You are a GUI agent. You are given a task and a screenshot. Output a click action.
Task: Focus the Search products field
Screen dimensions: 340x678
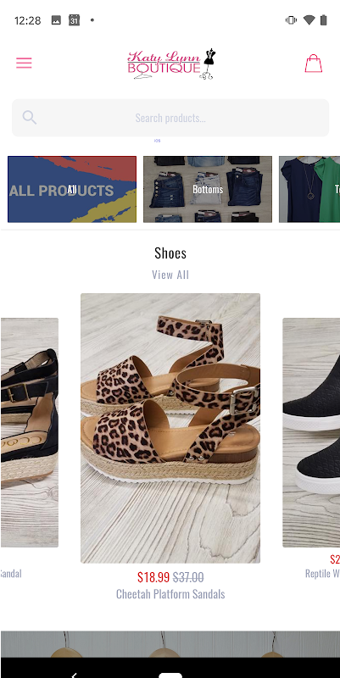pyautogui.click(x=170, y=118)
